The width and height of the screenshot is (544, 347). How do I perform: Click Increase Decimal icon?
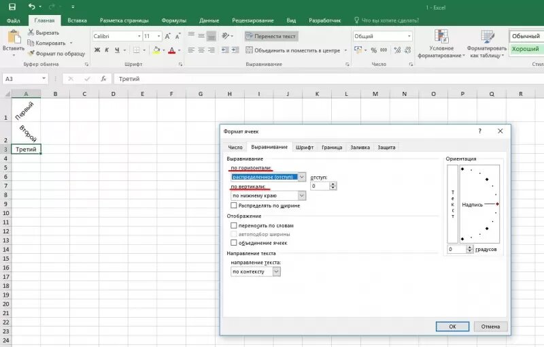tap(398, 50)
